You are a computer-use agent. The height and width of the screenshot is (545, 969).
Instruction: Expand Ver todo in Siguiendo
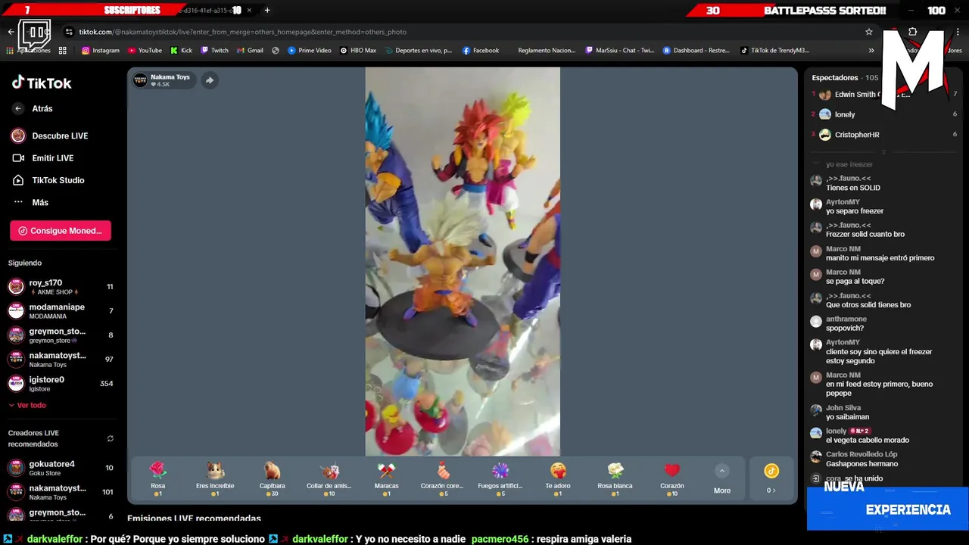pyautogui.click(x=27, y=405)
